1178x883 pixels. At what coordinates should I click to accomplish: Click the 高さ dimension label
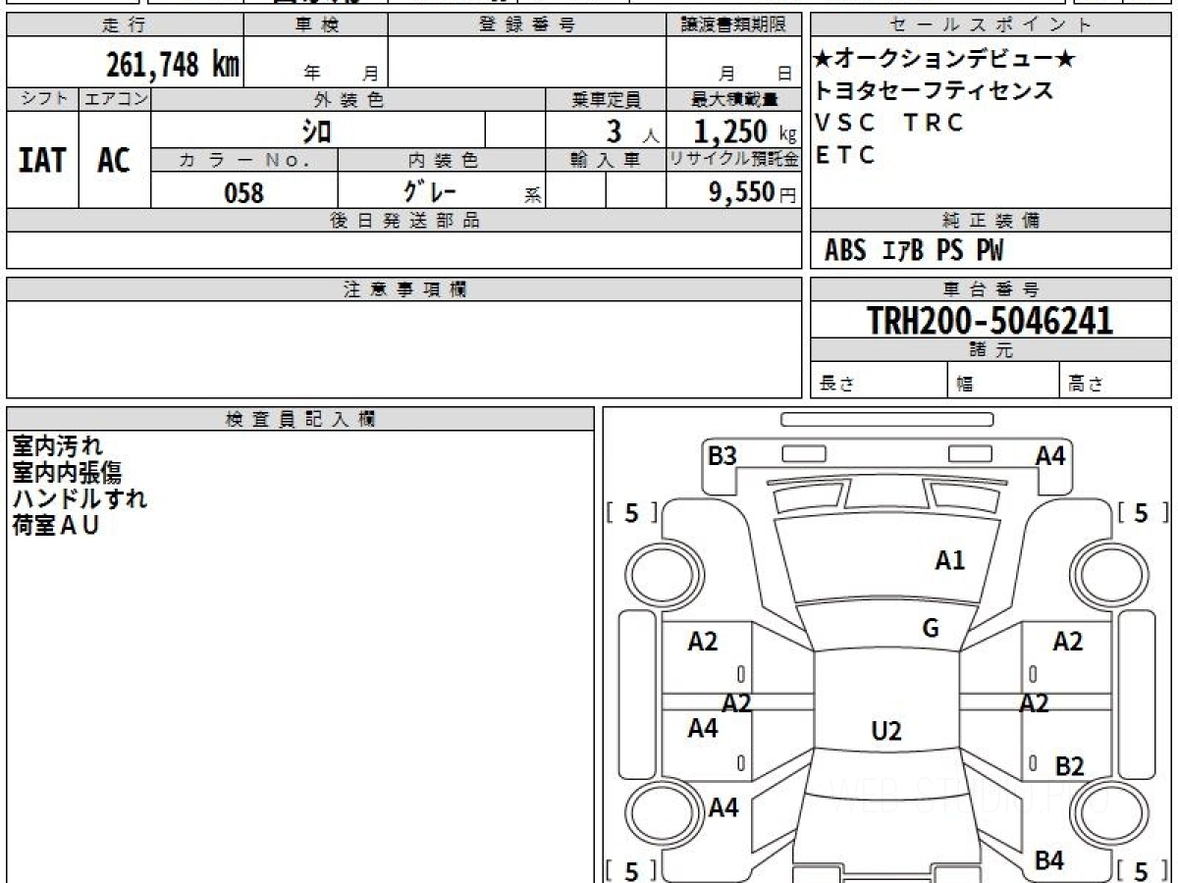(1087, 385)
